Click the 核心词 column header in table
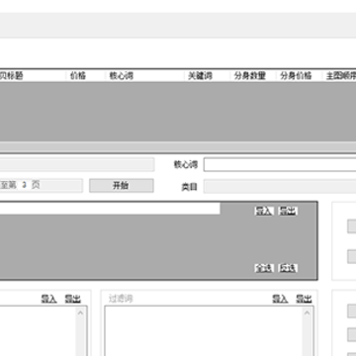356x356 pixels. click(122, 76)
